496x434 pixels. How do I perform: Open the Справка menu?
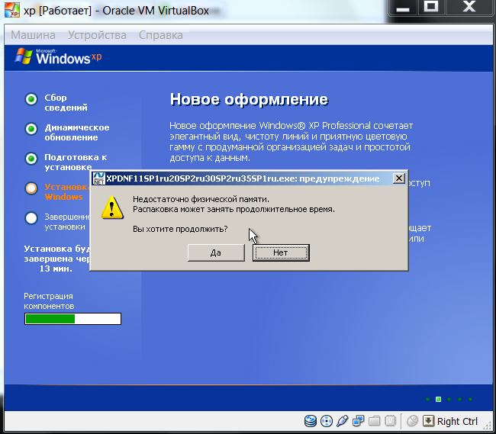160,35
